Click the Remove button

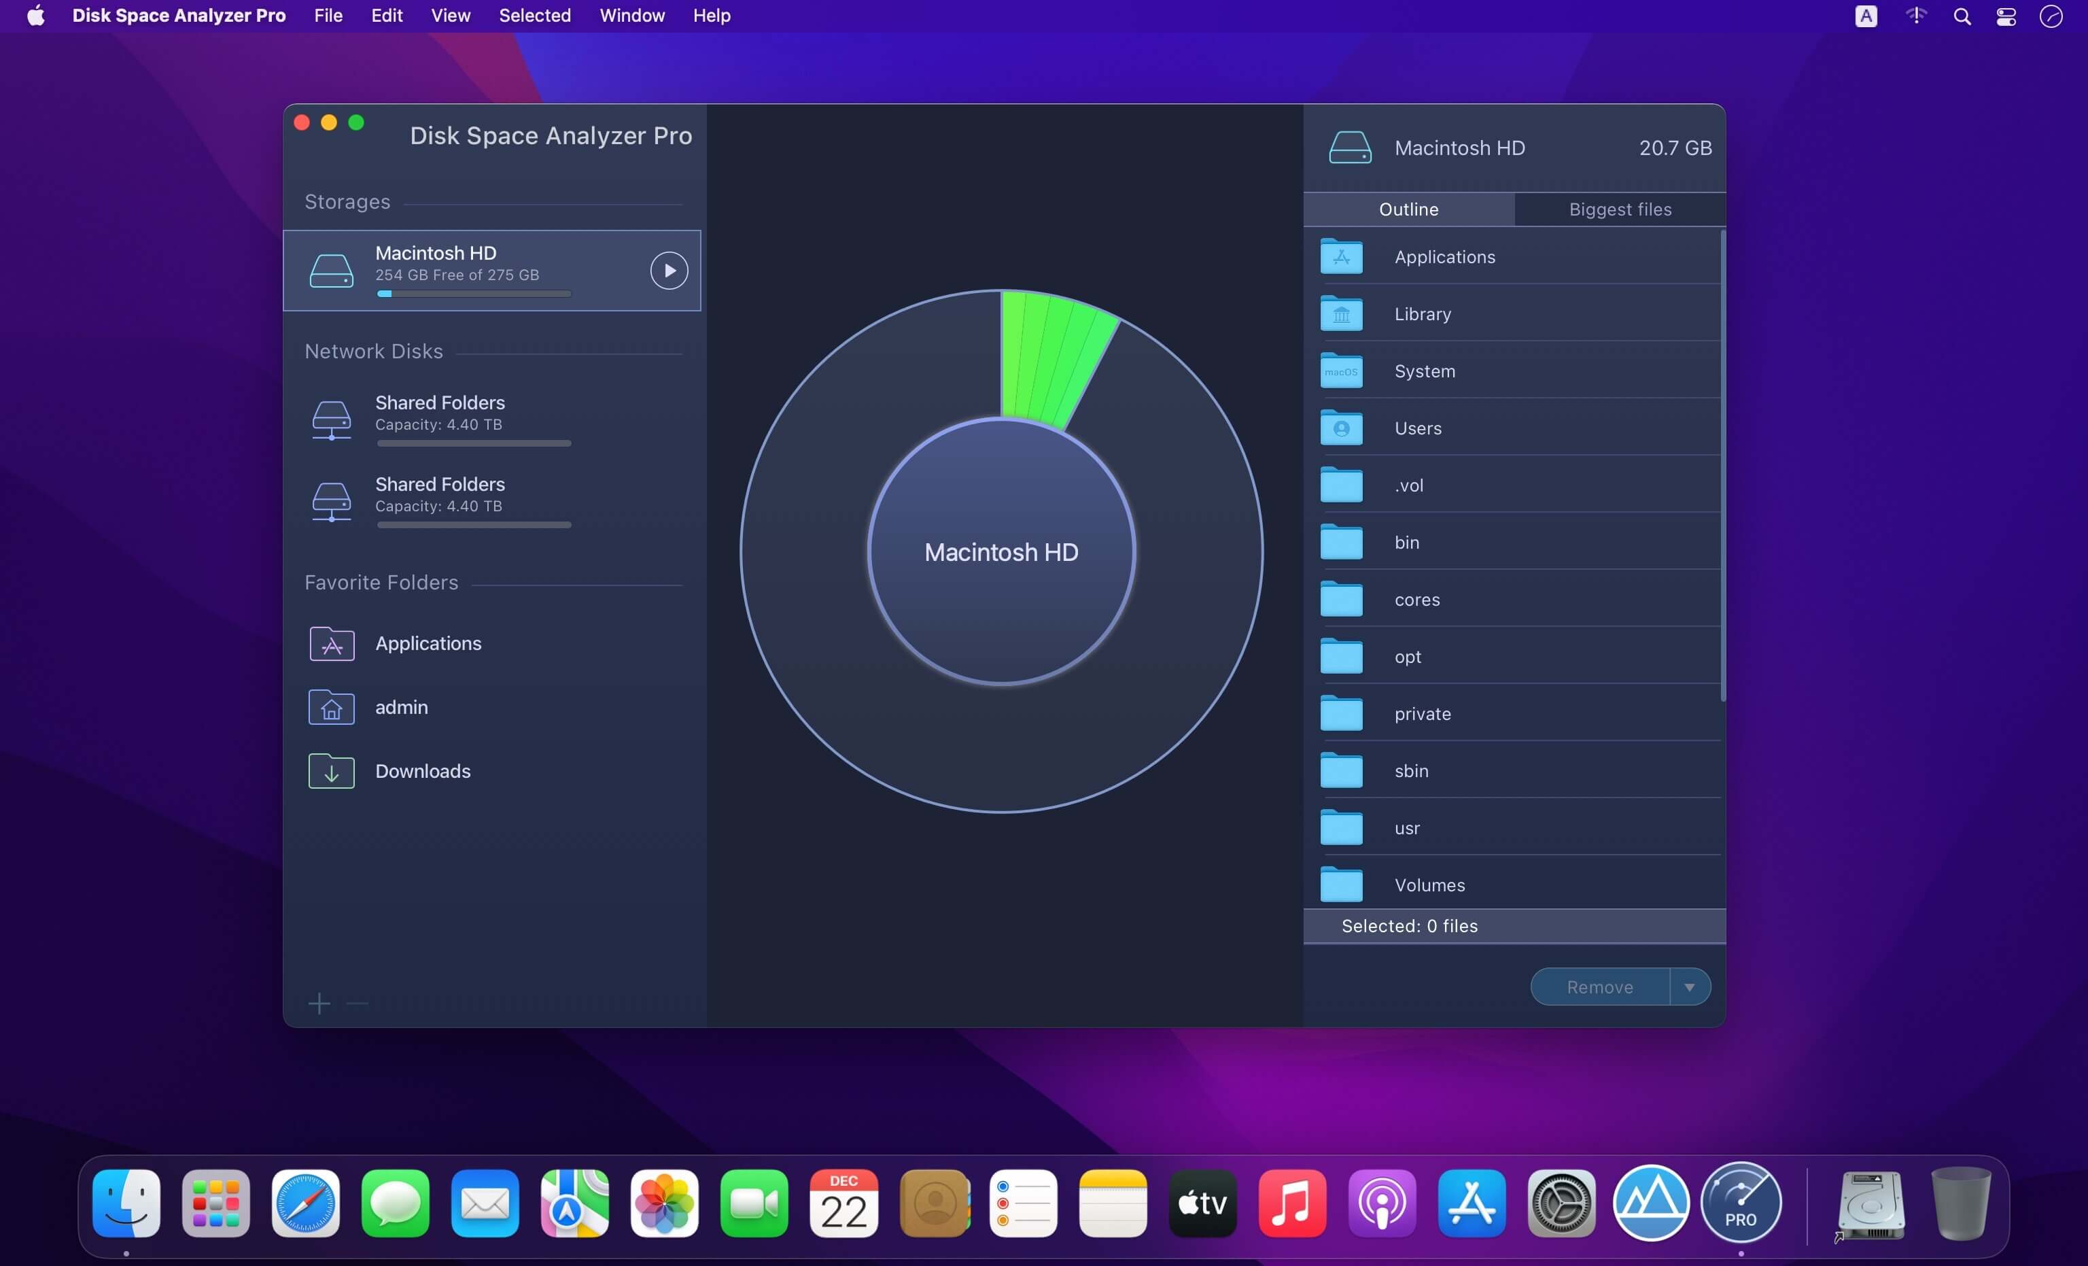(x=1600, y=986)
